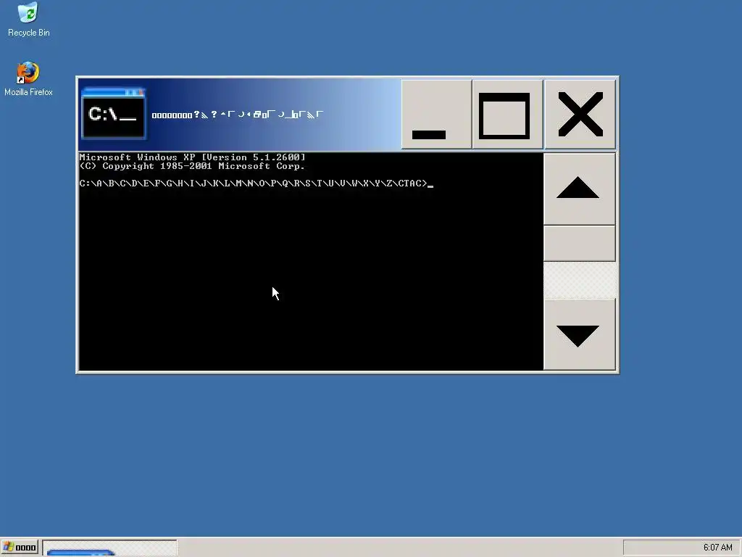
Task: Open the Recycle Bin desktop icon
Action: click(x=28, y=20)
